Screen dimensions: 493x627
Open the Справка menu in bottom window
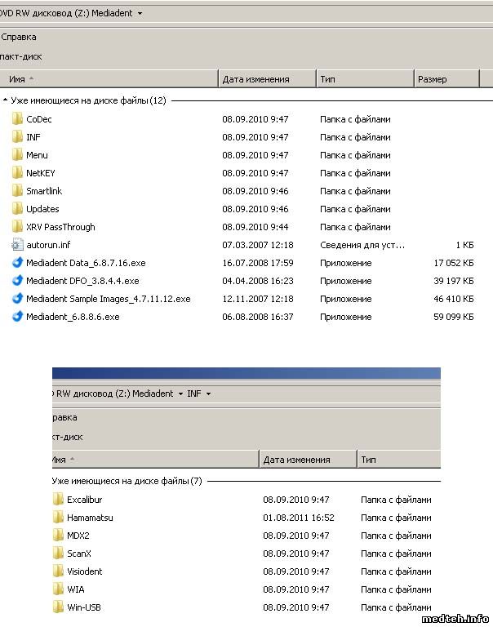point(64,417)
